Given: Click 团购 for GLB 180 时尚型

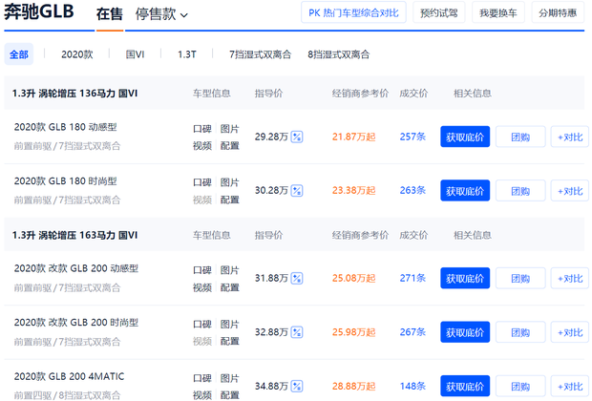Looking at the screenshot, I should click(x=520, y=191).
